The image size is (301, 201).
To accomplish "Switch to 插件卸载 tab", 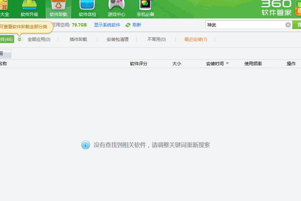I will tap(78, 39).
